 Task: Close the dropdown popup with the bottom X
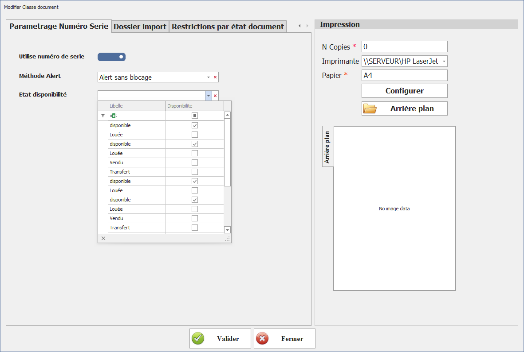click(103, 238)
